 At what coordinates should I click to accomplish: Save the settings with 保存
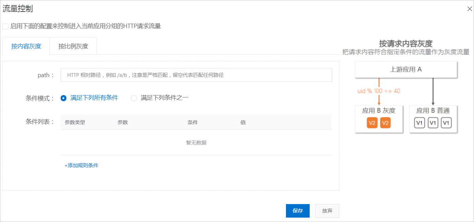[x=298, y=211]
